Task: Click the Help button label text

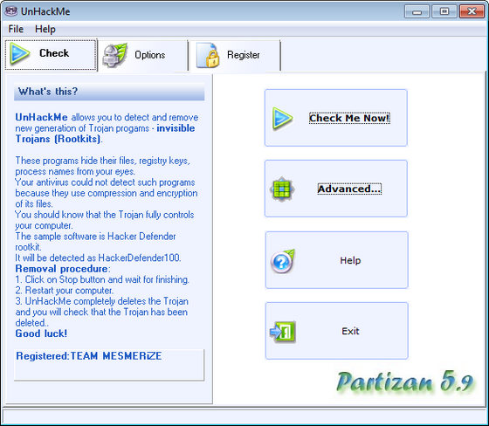Action: click(x=350, y=260)
